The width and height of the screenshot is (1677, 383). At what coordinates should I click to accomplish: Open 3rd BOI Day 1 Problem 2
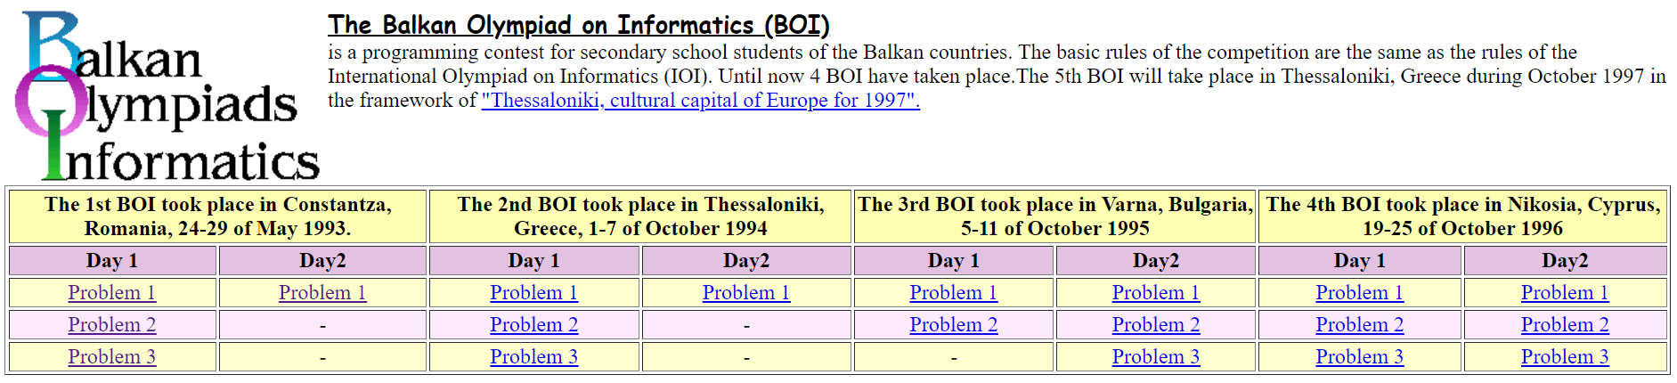(953, 325)
